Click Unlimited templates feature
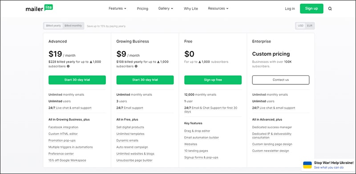Image resolution: width=356 pixels, height=174 pixels. click(x=130, y=134)
